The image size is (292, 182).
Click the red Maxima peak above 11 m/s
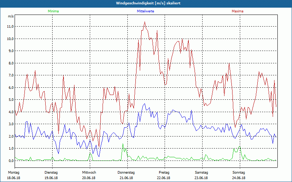click(x=145, y=22)
